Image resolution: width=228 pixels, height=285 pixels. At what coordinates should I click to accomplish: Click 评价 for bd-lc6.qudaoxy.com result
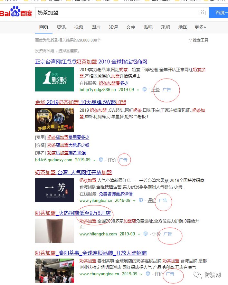click(x=112, y=160)
